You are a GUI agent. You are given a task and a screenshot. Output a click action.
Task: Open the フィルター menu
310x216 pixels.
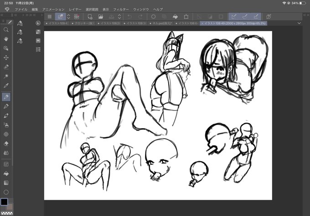pos(121,9)
